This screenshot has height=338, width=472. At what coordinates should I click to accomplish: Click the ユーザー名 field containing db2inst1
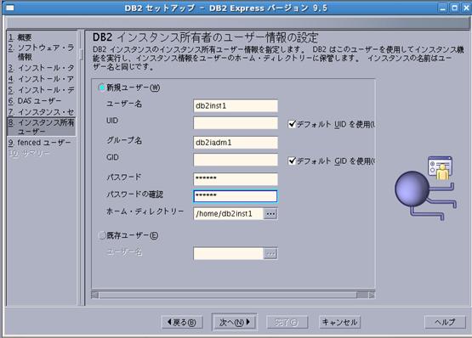[x=236, y=106]
